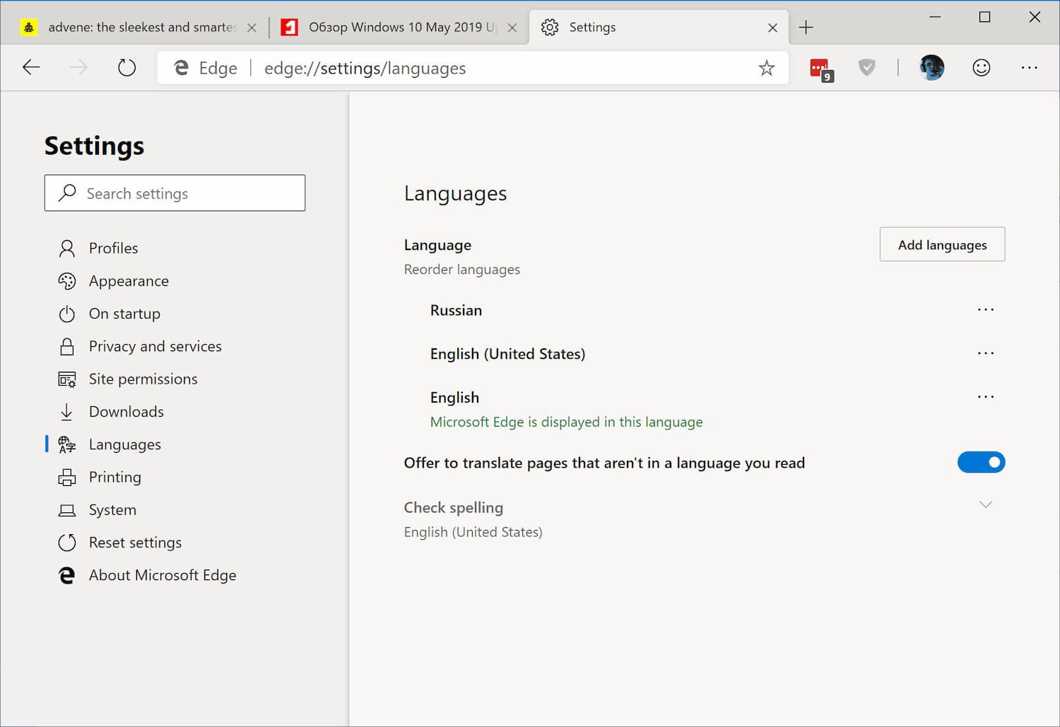Select the Appearance palette icon
This screenshot has width=1060, height=727.
(67, 280)
